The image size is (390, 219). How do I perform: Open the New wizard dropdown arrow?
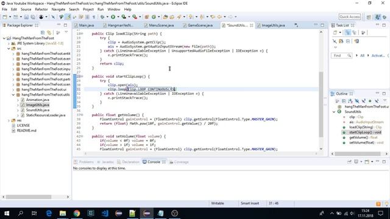point(10,17)
